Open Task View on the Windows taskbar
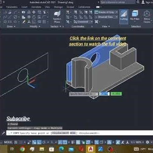The image size is (153, 153). (x=12, y=149)
